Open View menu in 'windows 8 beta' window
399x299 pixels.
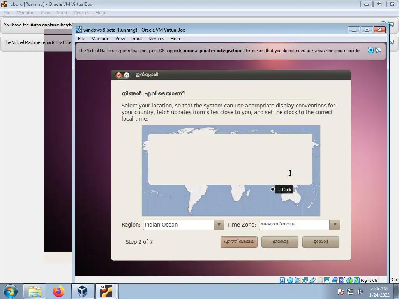tap(120, 39)
